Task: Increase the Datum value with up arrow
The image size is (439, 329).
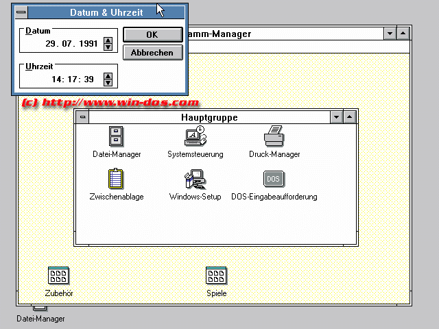Action: tap(108, 40)
